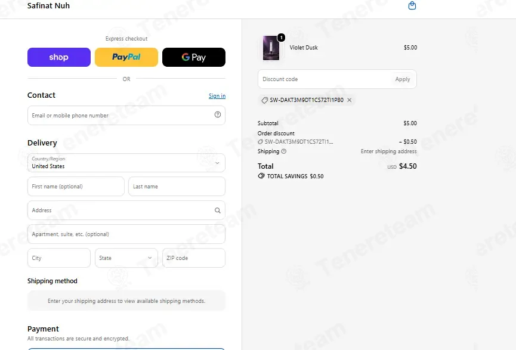Open the Country/Region dropdown
Viewport: 516px width, 350px height.
[126, 163]
